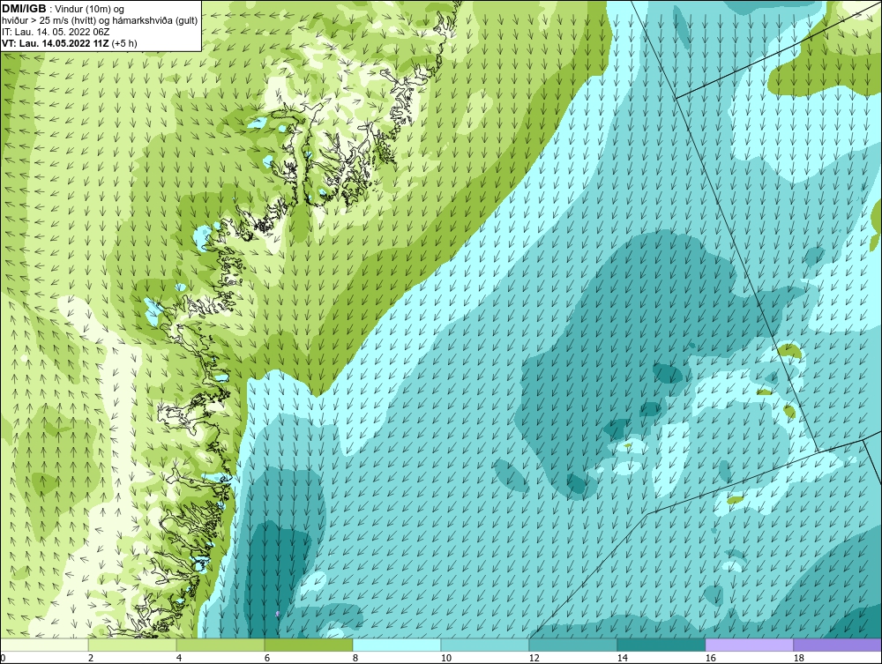This screenshot has height=664, width=882.
Task: Click the legend tick label '16'
Action: point(710,658)
